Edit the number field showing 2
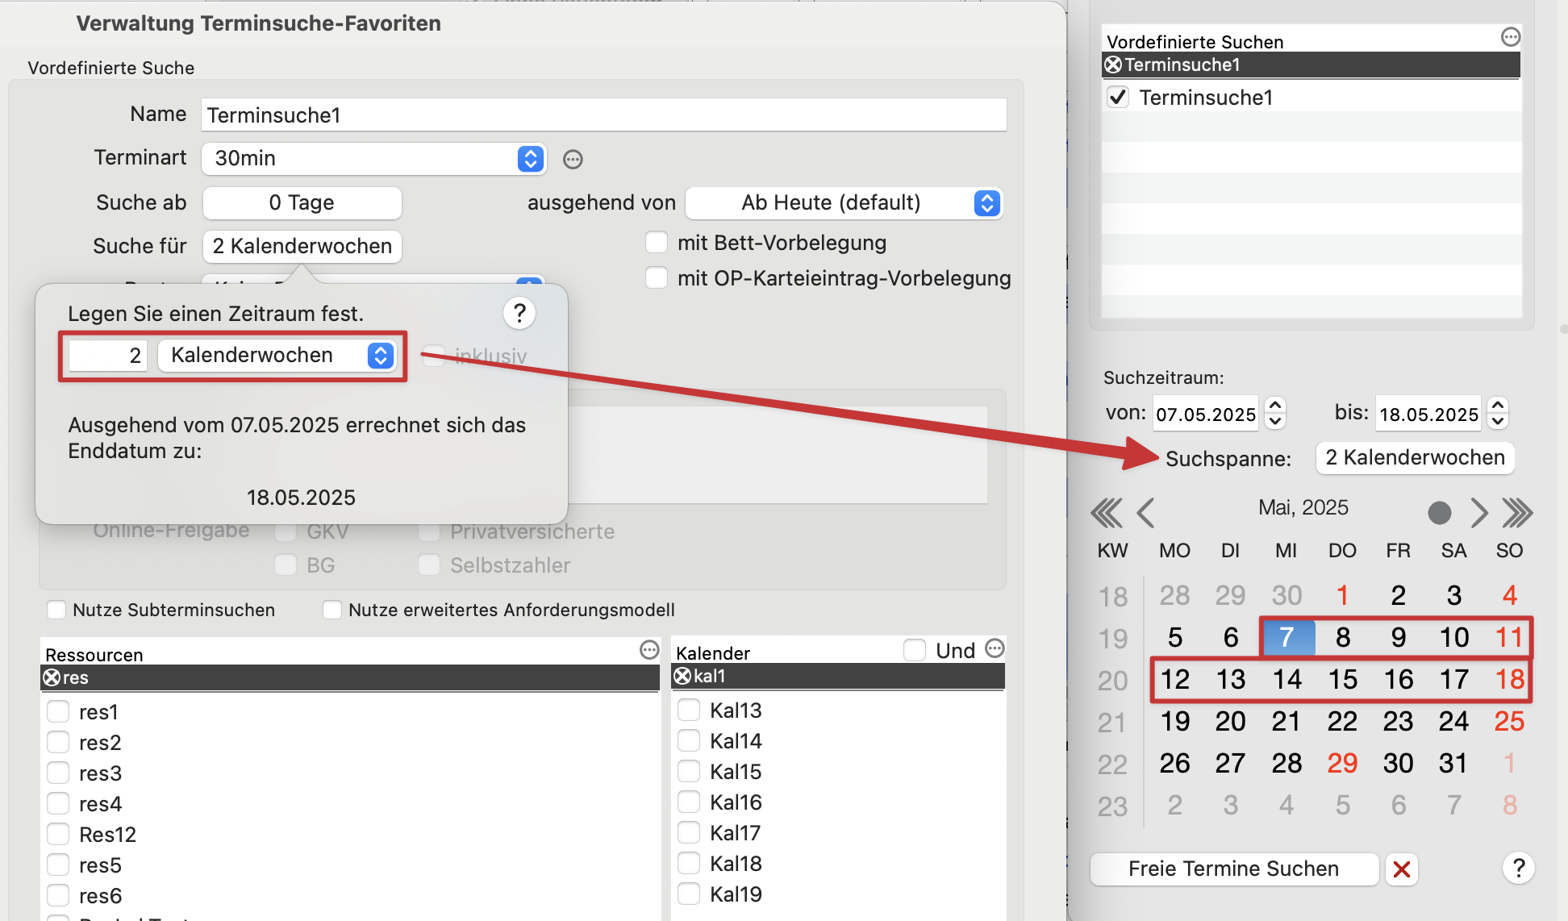The image size is (1568, 921). click(x=107, y=355)
